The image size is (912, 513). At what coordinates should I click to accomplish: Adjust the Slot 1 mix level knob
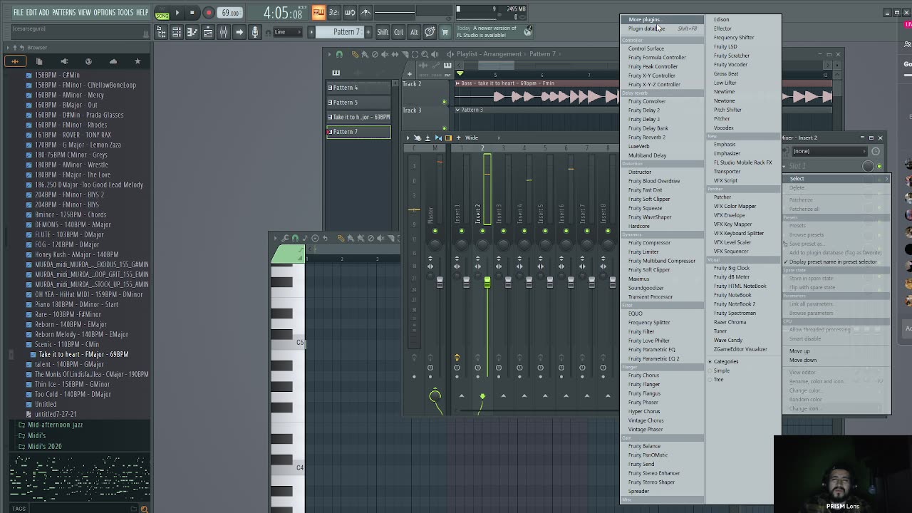click(868, 167)
